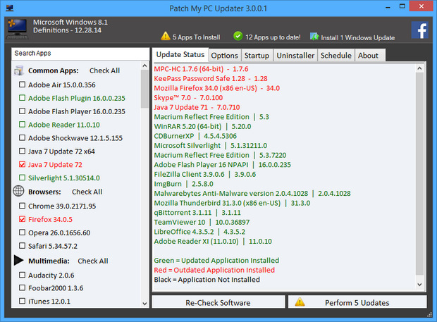Check the Adobe Flash Plugin 16.0.0.235 checkbox
The image size is (437, 322).
point(22,98)
